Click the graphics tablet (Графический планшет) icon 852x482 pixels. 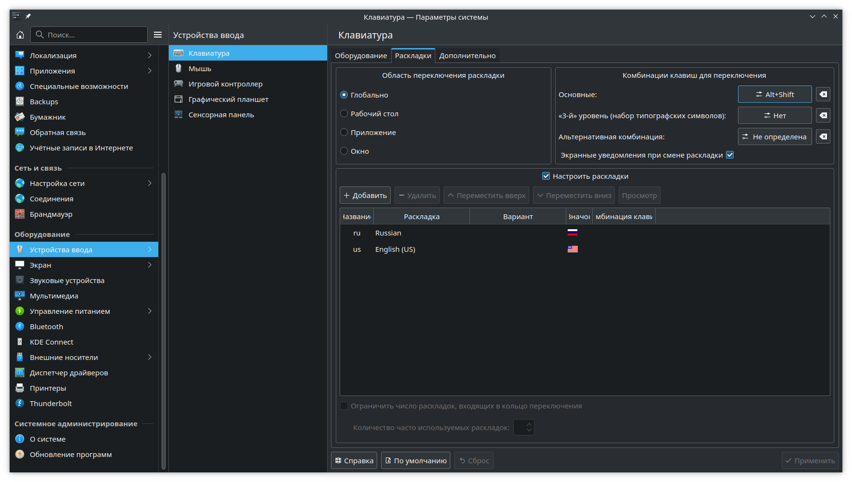tap(178, 99)
